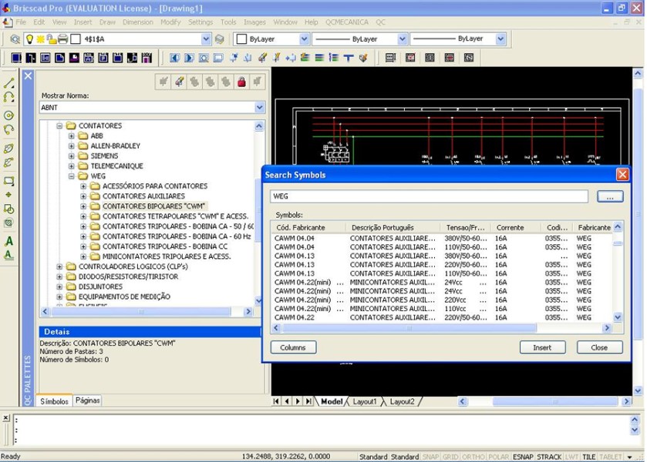Image resolution: width=647 pixels, height=462 pixels.
Task: Toggle the layer freeze sun icon
Action: (40, 39)
